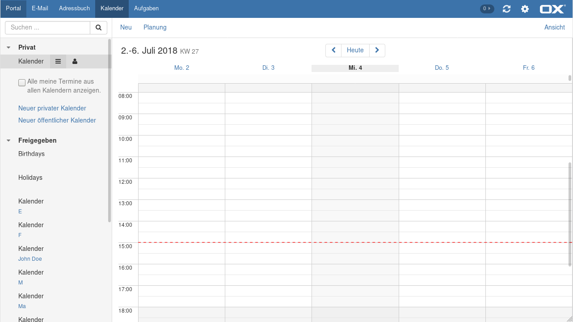Viewport: 573px width, 322px height.
Task: Open calendar folder actions hamburger icon
Action: click(x=58, y=61)
